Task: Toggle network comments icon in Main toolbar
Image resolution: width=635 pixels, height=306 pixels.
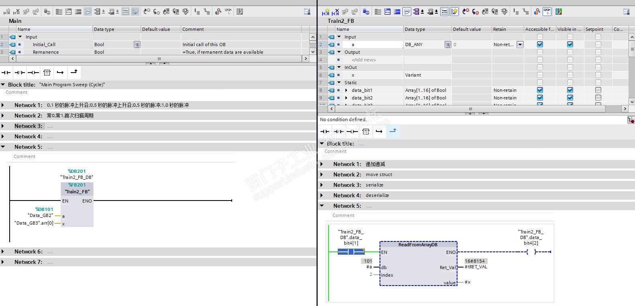Action: (88, 12)
